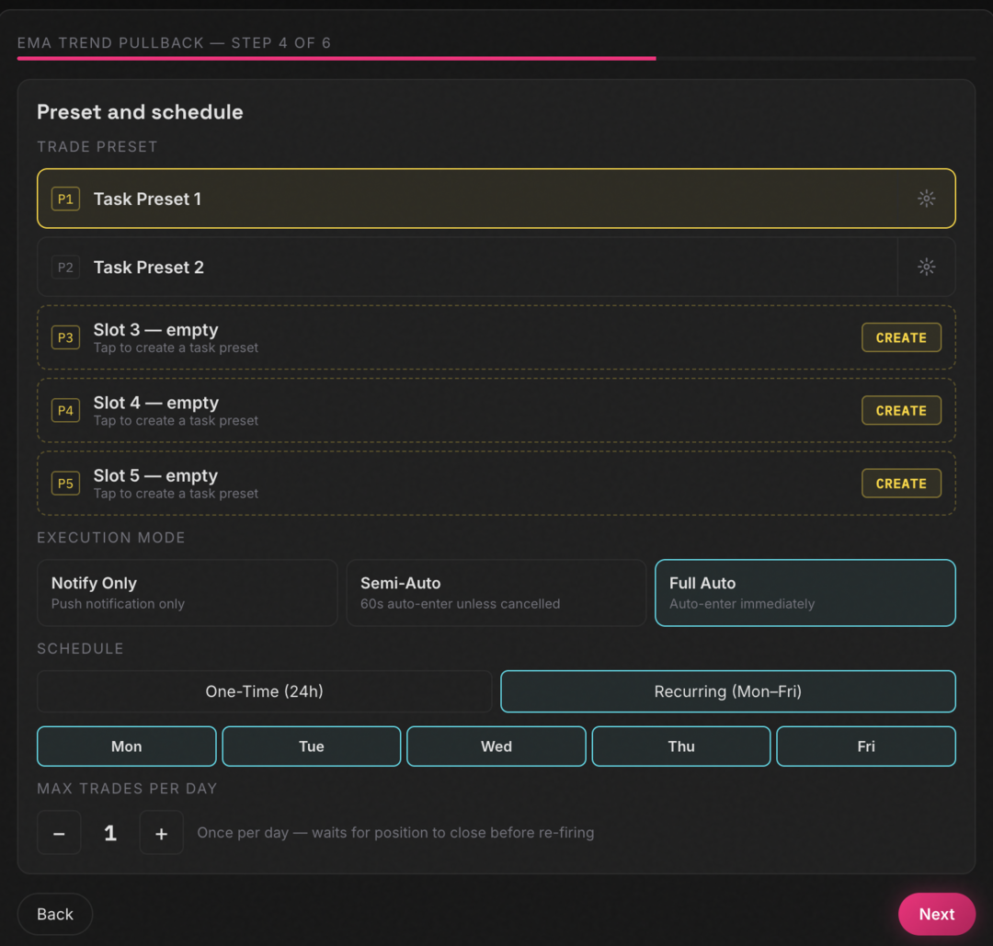Choose Notify Only execution mode
The width and height of the screenshot is (993, 946).
coord(187,593)
